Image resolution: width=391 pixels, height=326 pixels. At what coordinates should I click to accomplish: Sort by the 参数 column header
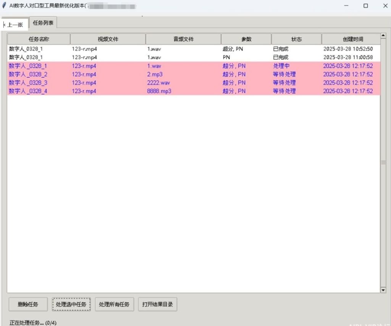coord(246,39)
